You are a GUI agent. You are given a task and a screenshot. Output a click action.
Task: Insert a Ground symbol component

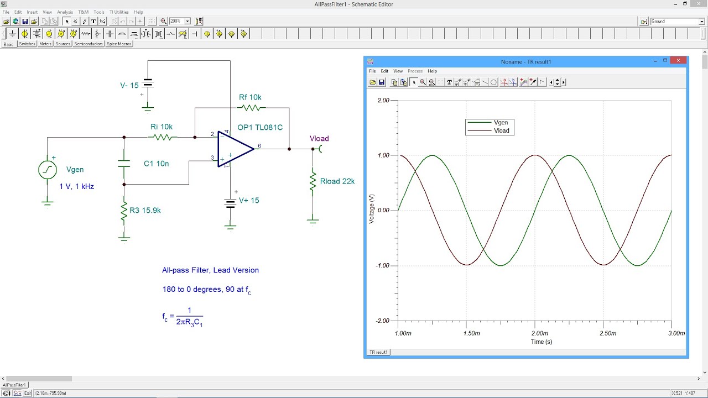(x=12, y=34)
